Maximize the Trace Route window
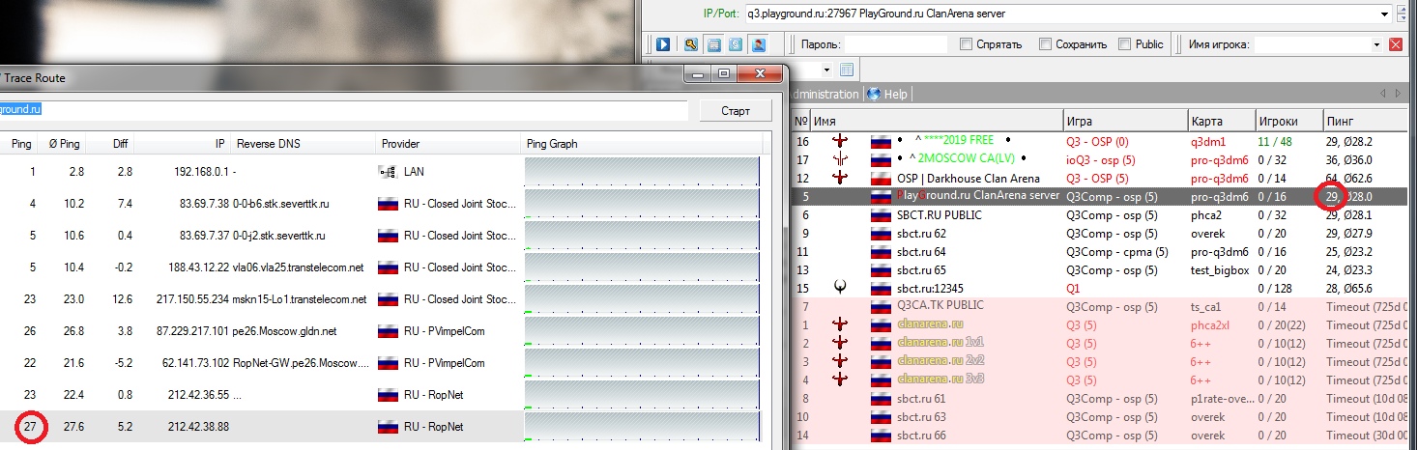 [x=722, y=73]
